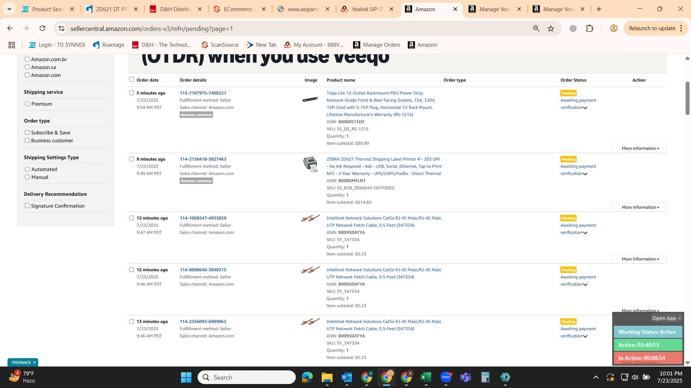
Task: Expand payment verification for order 114-1069247-4933859
Action: coord(585,233)
